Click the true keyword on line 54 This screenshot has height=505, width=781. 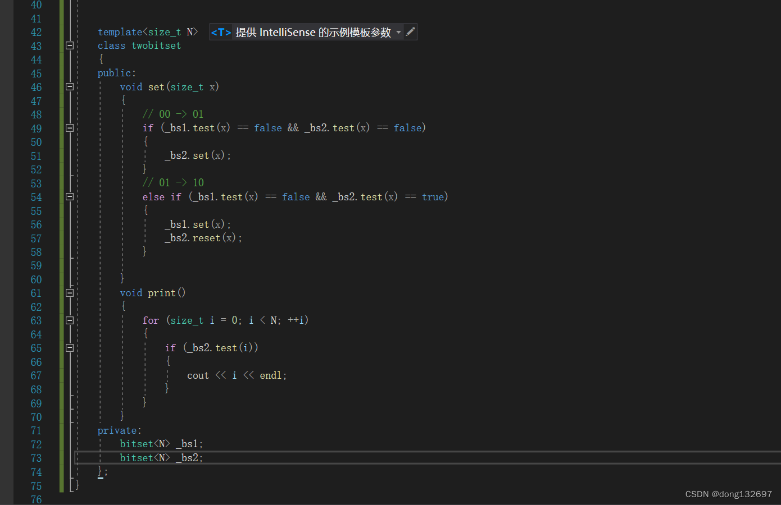(x=433, y=197)
